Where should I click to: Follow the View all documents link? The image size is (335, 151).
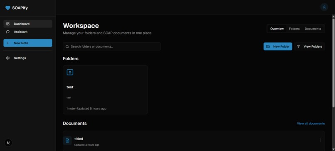pos(311,124)
